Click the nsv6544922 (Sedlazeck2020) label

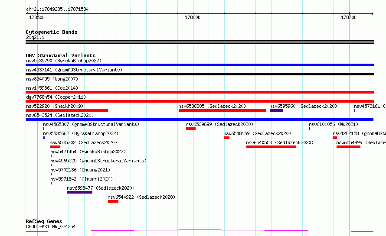click(x=141, y=197)
